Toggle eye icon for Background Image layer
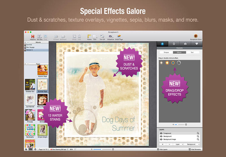The width and height of the screenshot is (226, 157). 161,139
